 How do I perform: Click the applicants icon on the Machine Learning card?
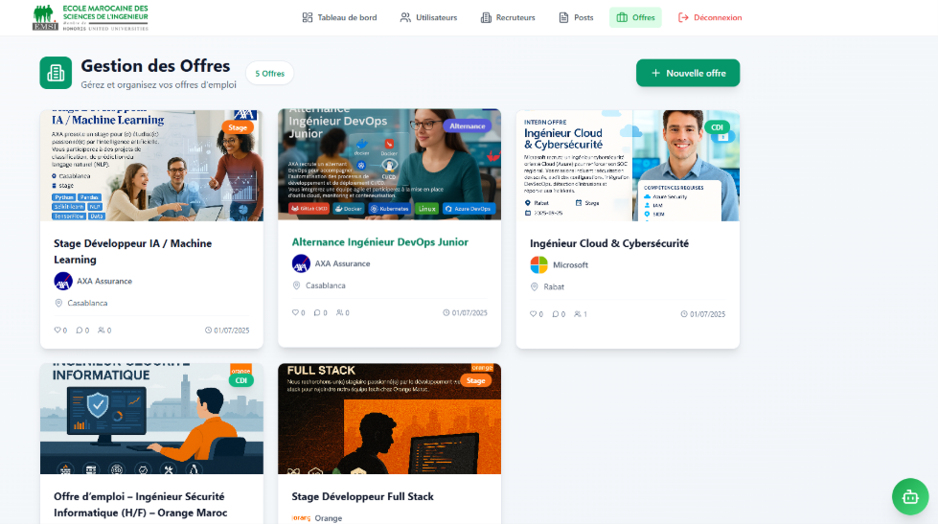tap(102, 330)
